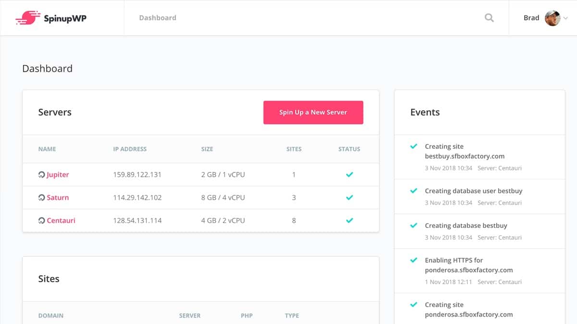
Task: Click the NAME column header in Servers
Action: tap(47, 149)
